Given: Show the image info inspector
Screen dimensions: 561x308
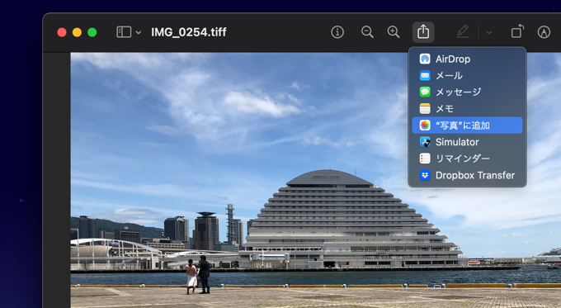Looking at the screenshot, I should 337,32.
